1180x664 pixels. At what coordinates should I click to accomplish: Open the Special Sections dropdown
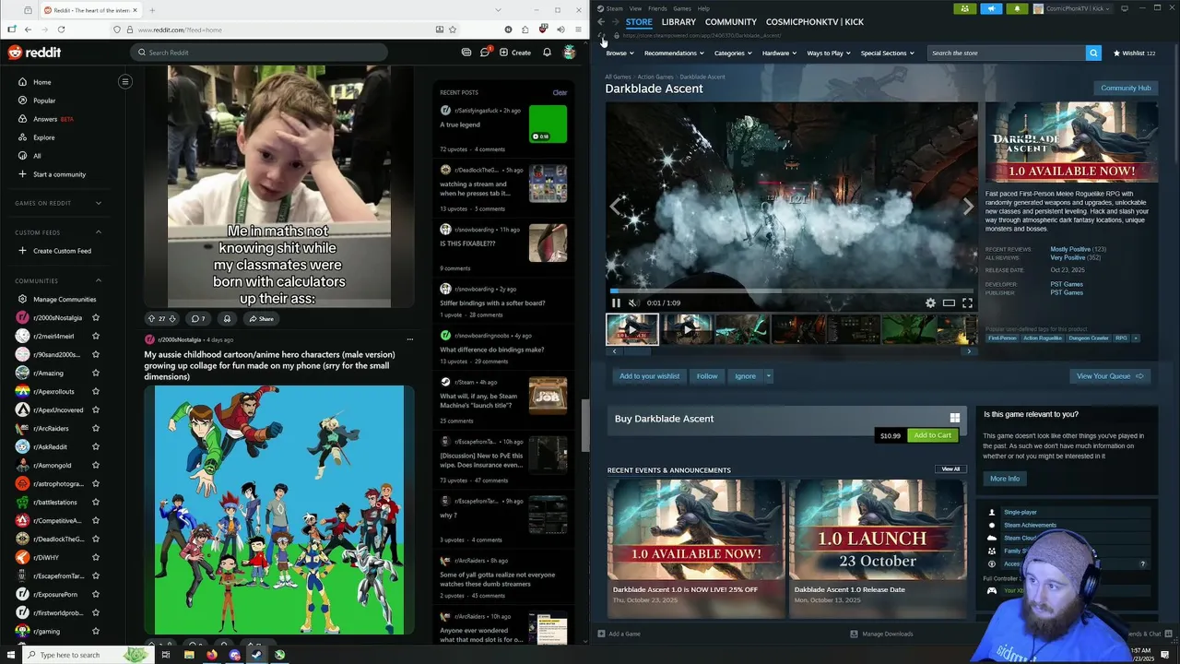point(888,53)
